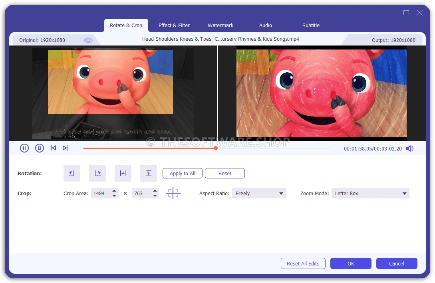This screenshot has height=283, width=435.
Task: Switch to Rotate & Crop tab
Action: point(126,26)
